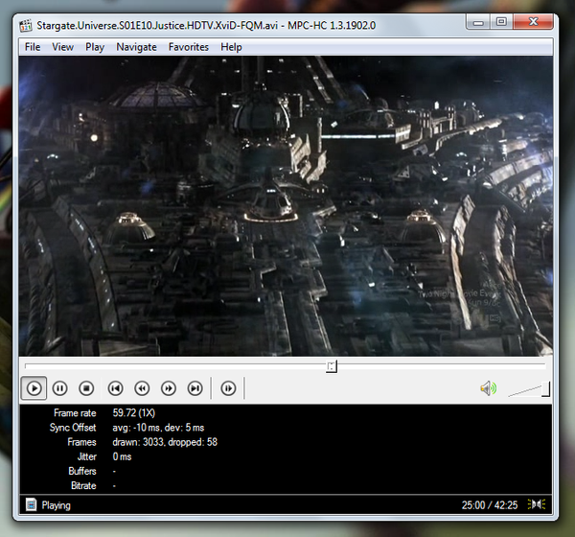Click the Sync Offset statistics value
Viewport: 575px width, 537px height.
tap(158, 428)
